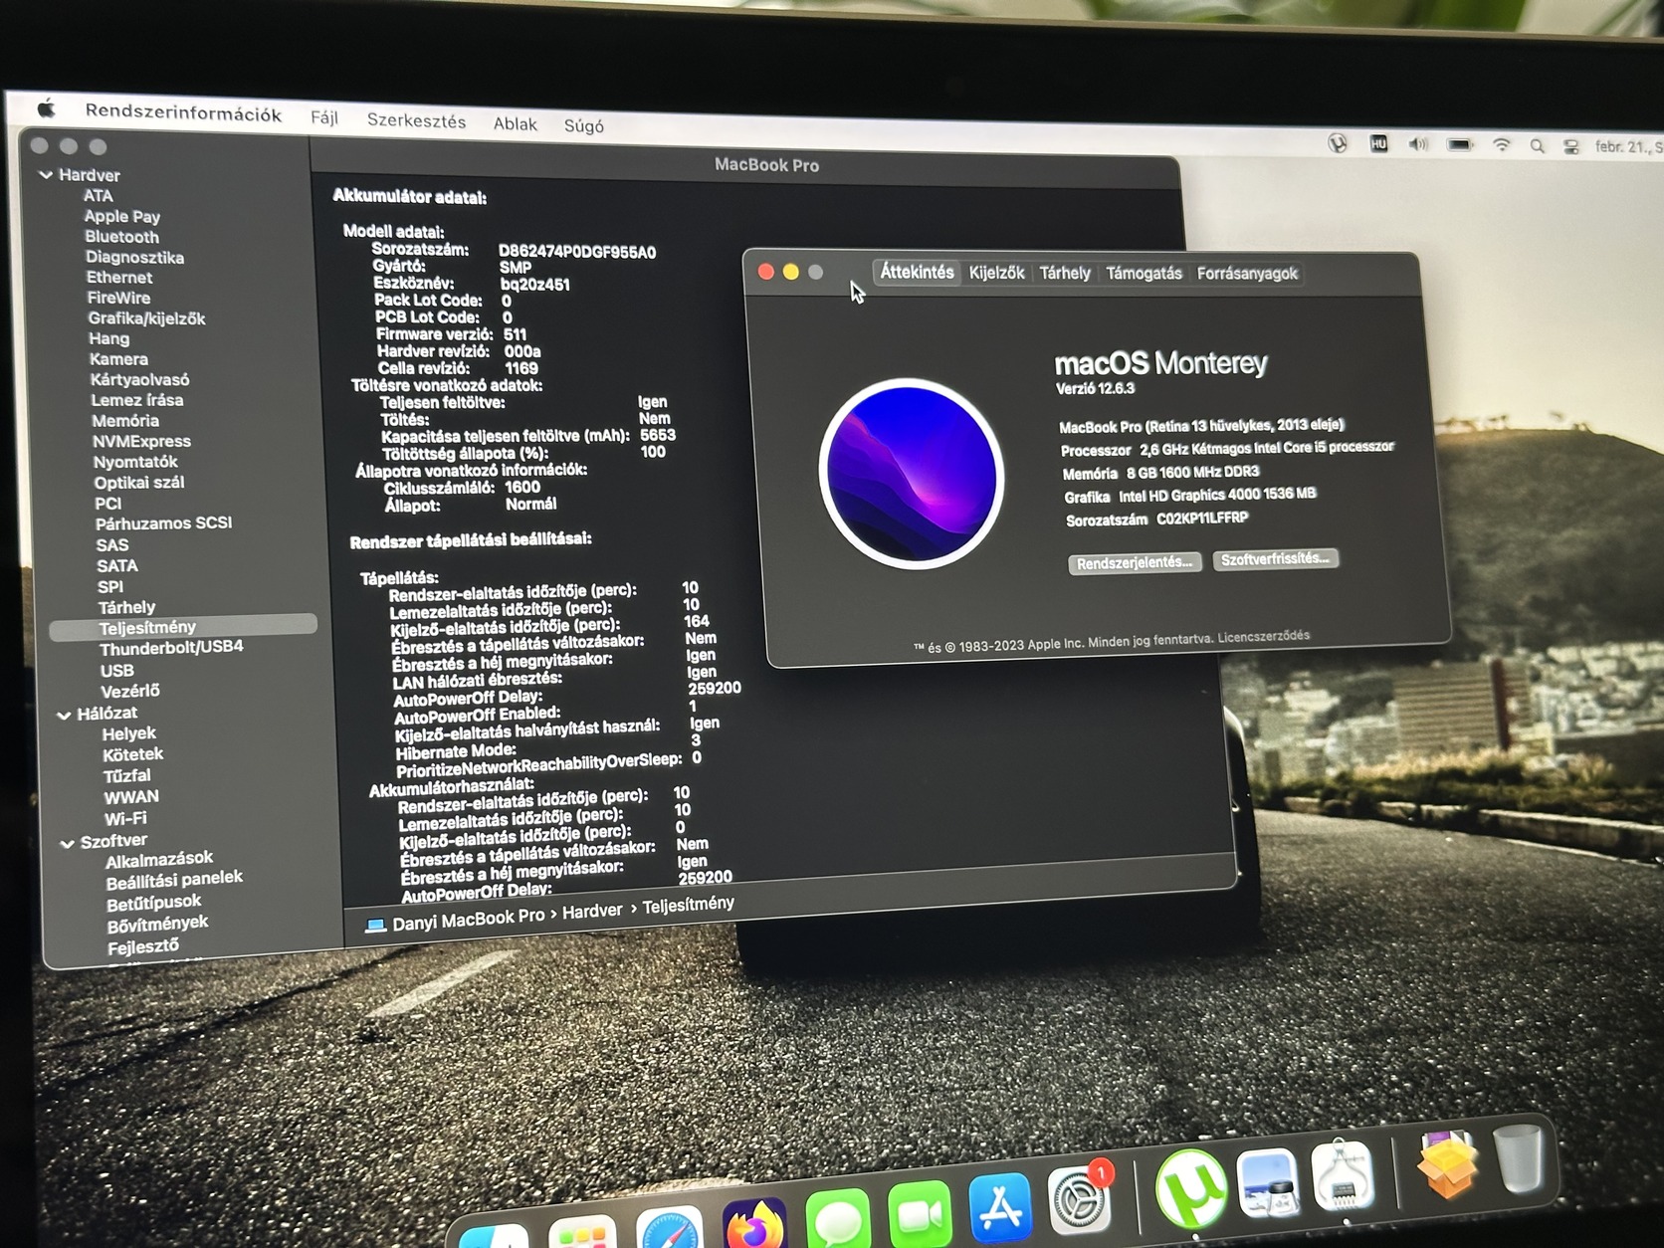Open the package box stack in Dock
The image size is (1664, 1248).
click(1446, 1164)
